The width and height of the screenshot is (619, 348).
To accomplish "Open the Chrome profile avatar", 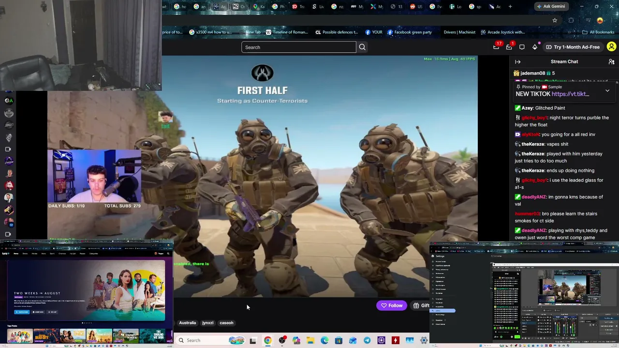I will [600, 20].
